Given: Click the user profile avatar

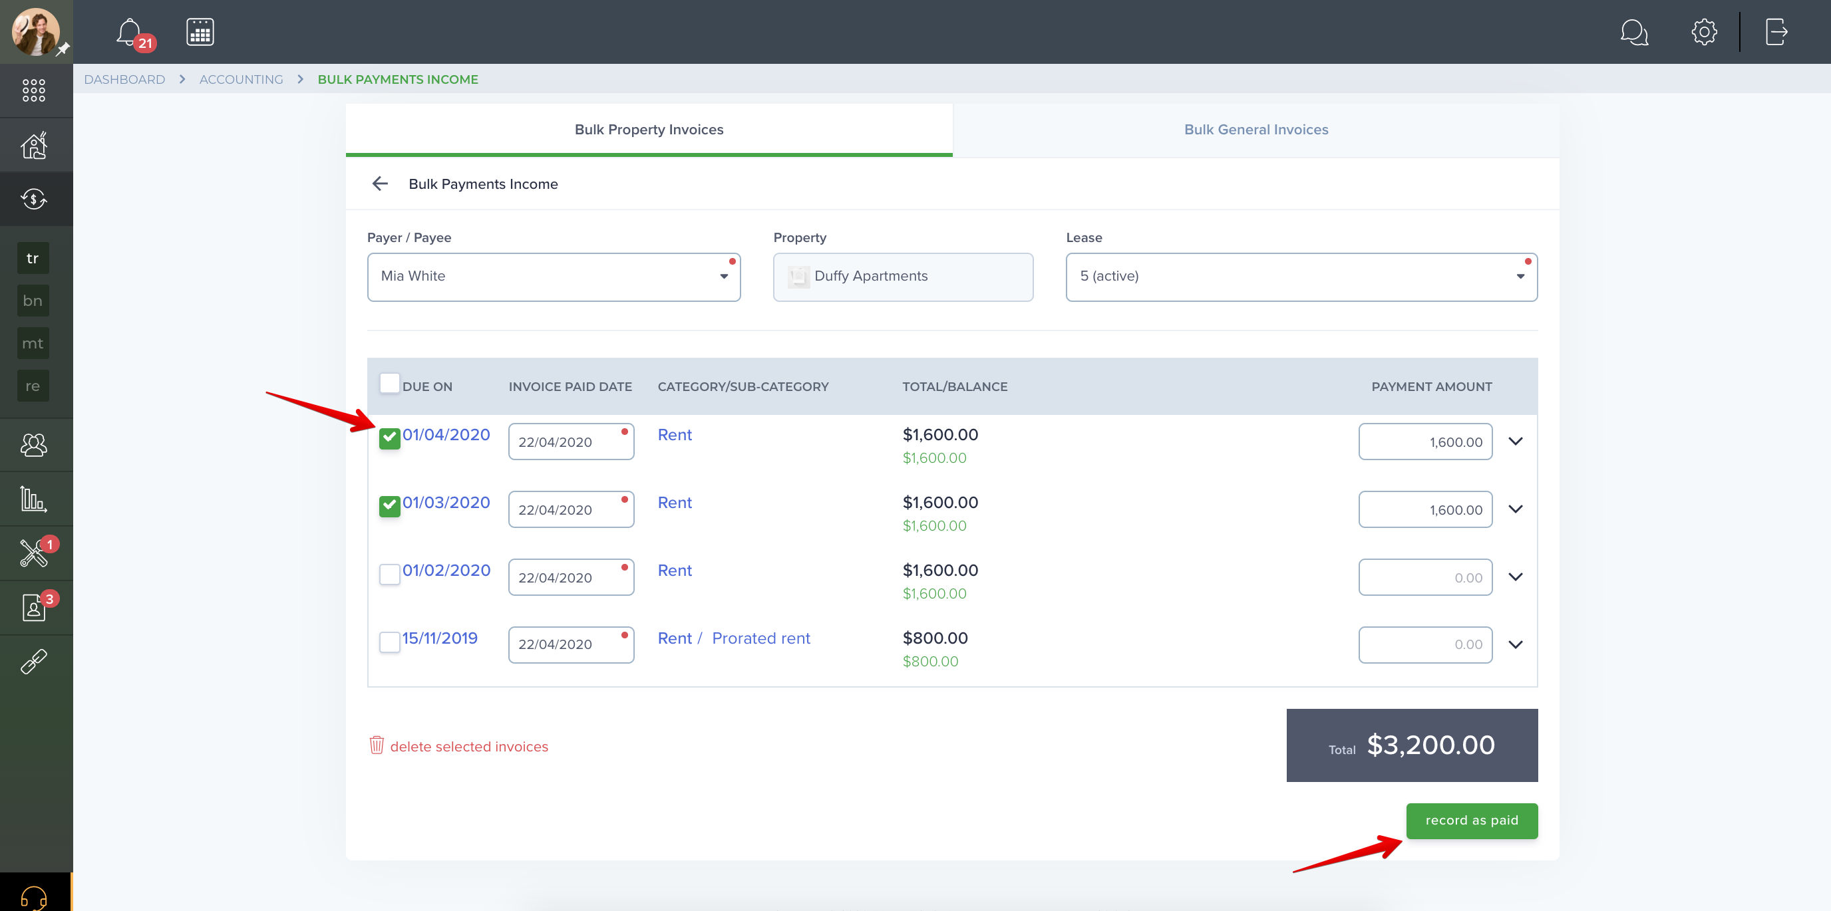Looking at the screenshot, I should pos(35,32).
